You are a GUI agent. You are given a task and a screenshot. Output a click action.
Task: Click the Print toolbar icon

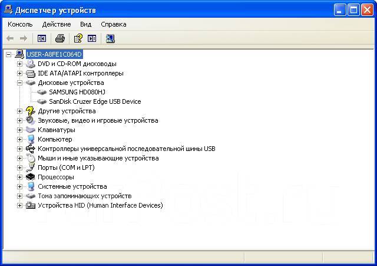pos(60,38)
